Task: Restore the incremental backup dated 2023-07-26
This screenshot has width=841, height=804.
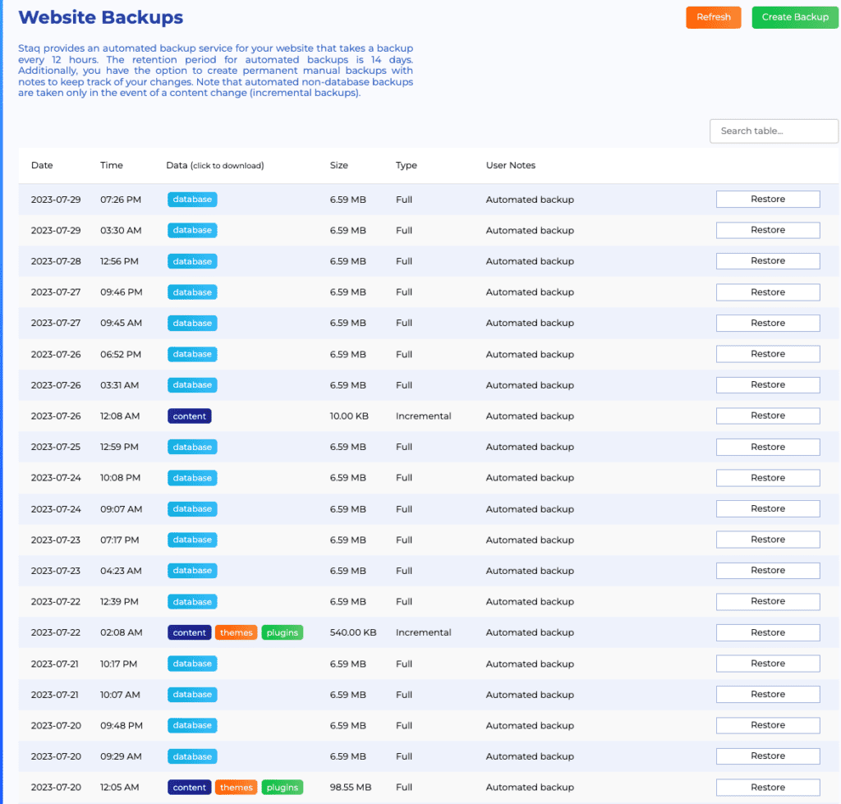Action: tap(767, 416)
